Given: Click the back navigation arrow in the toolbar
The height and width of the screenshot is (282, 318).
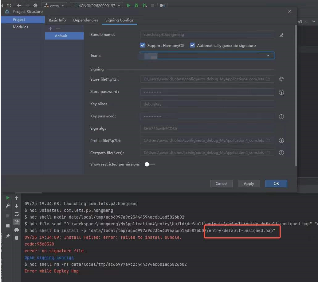Looking at the screenshot, I should 19,6.
